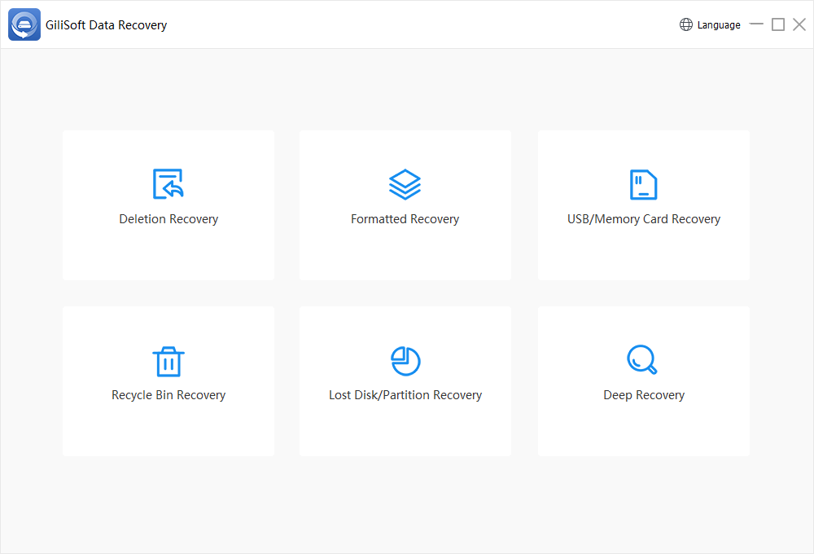Click the GiliSoft Data Recovery title text
This screenshot has width=814, height=554.
click(x=106, y=24)
